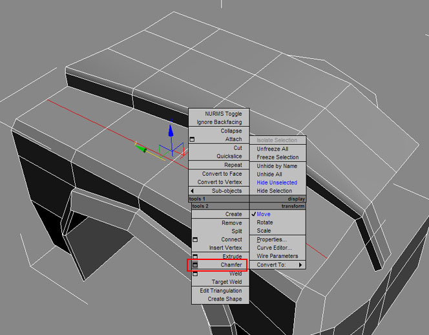Choose Convert to Face

[222, 174]
